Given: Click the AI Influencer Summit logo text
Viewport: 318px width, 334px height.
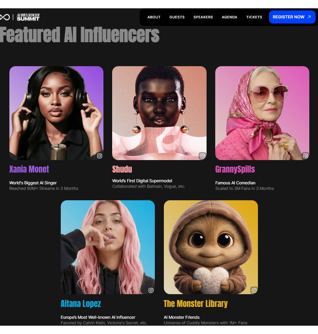Looking at the screenshot, I should 28,17.
